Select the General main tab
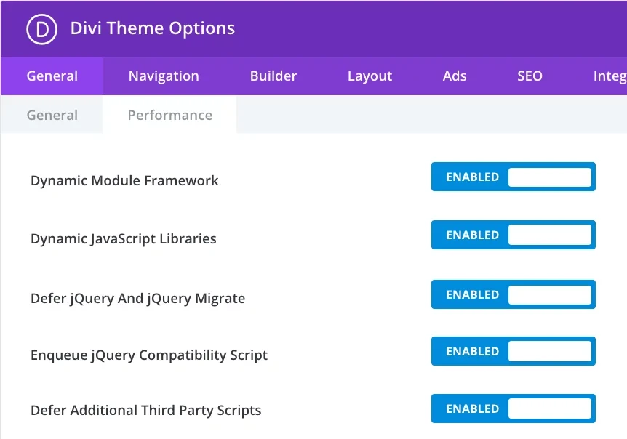 tap(52, 76)
